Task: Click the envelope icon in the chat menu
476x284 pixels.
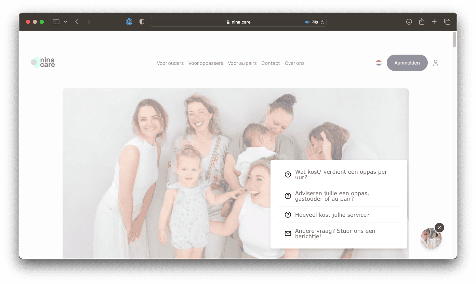Action: tap(288, 233)
